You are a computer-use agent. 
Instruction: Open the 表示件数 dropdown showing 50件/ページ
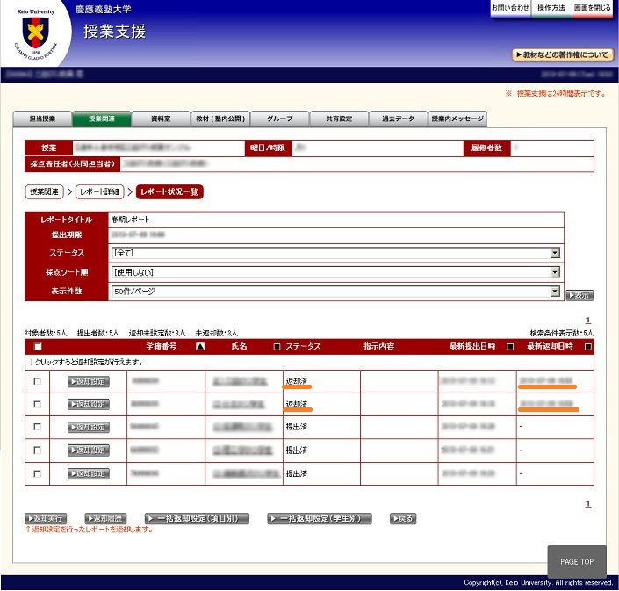point(335,292)
